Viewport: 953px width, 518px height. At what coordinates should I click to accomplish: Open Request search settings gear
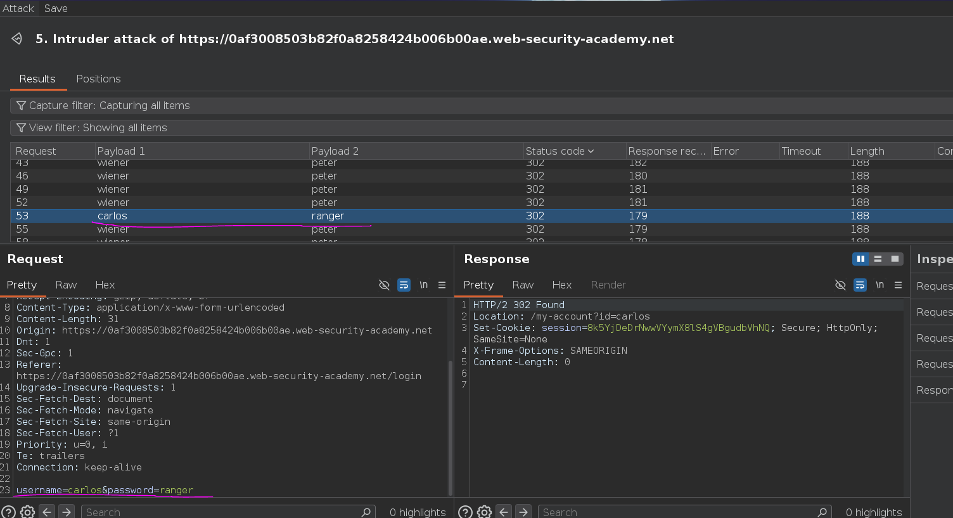(x=27, y=512)
